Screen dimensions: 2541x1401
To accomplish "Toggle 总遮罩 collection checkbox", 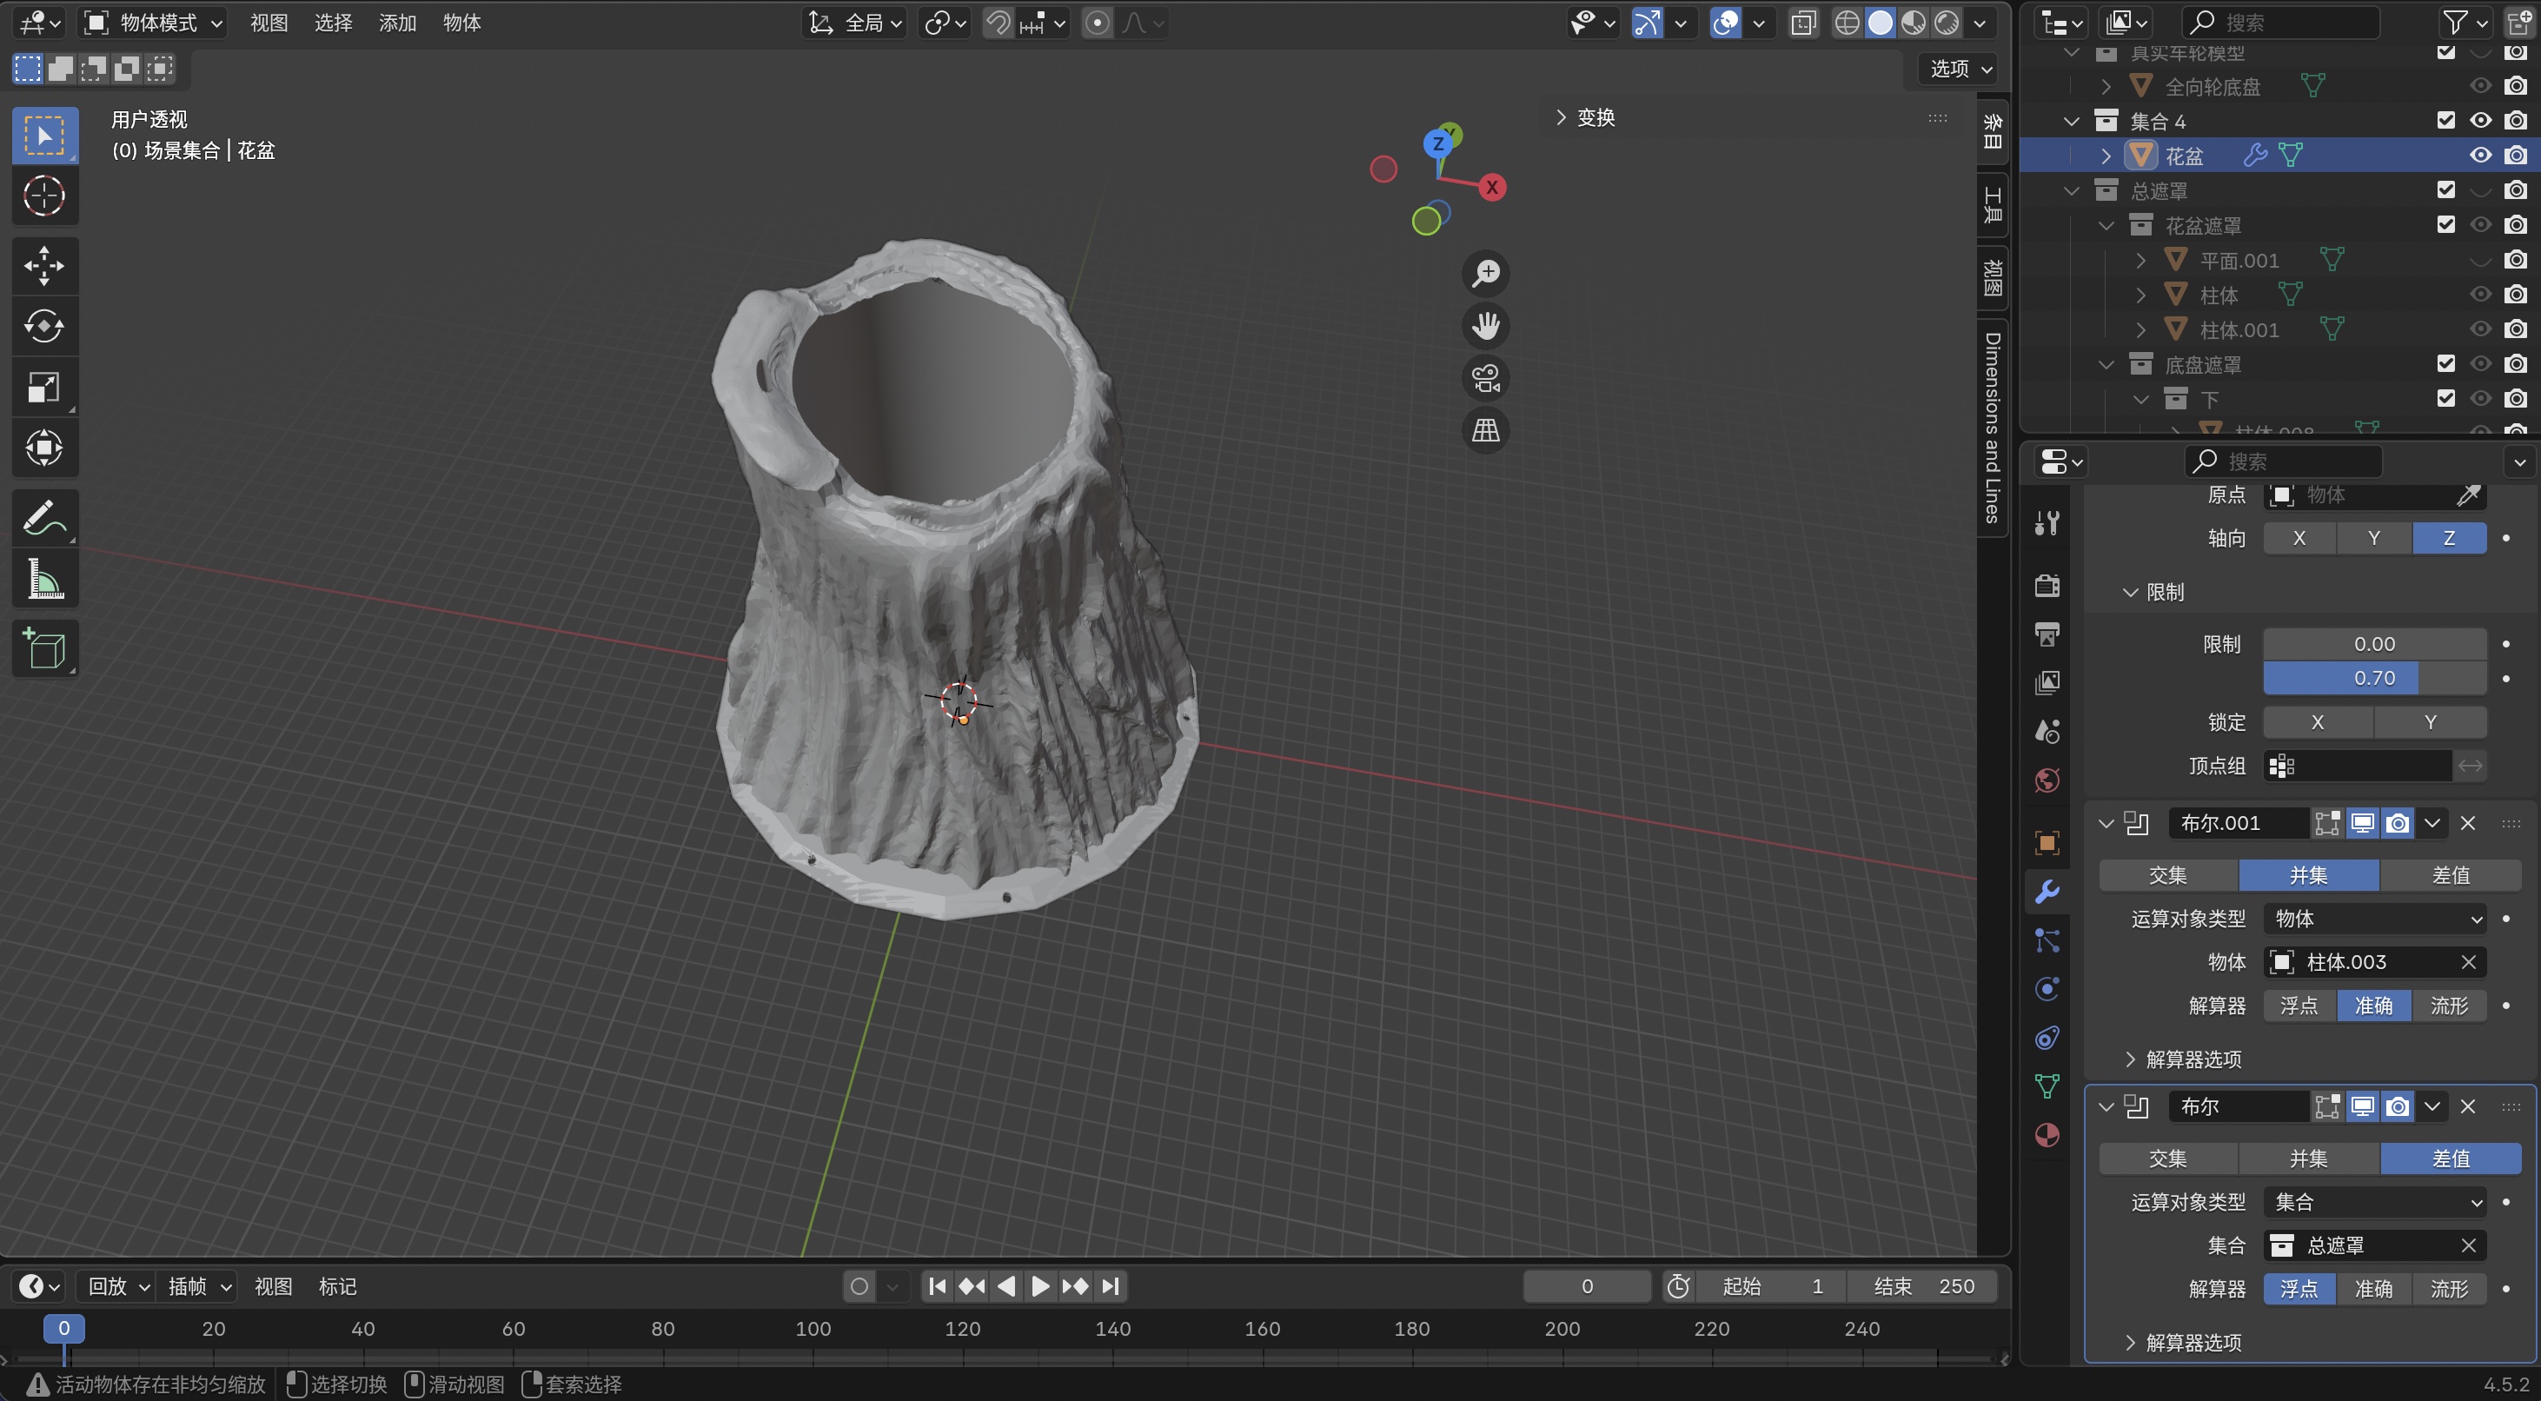I will (2445, 189).
